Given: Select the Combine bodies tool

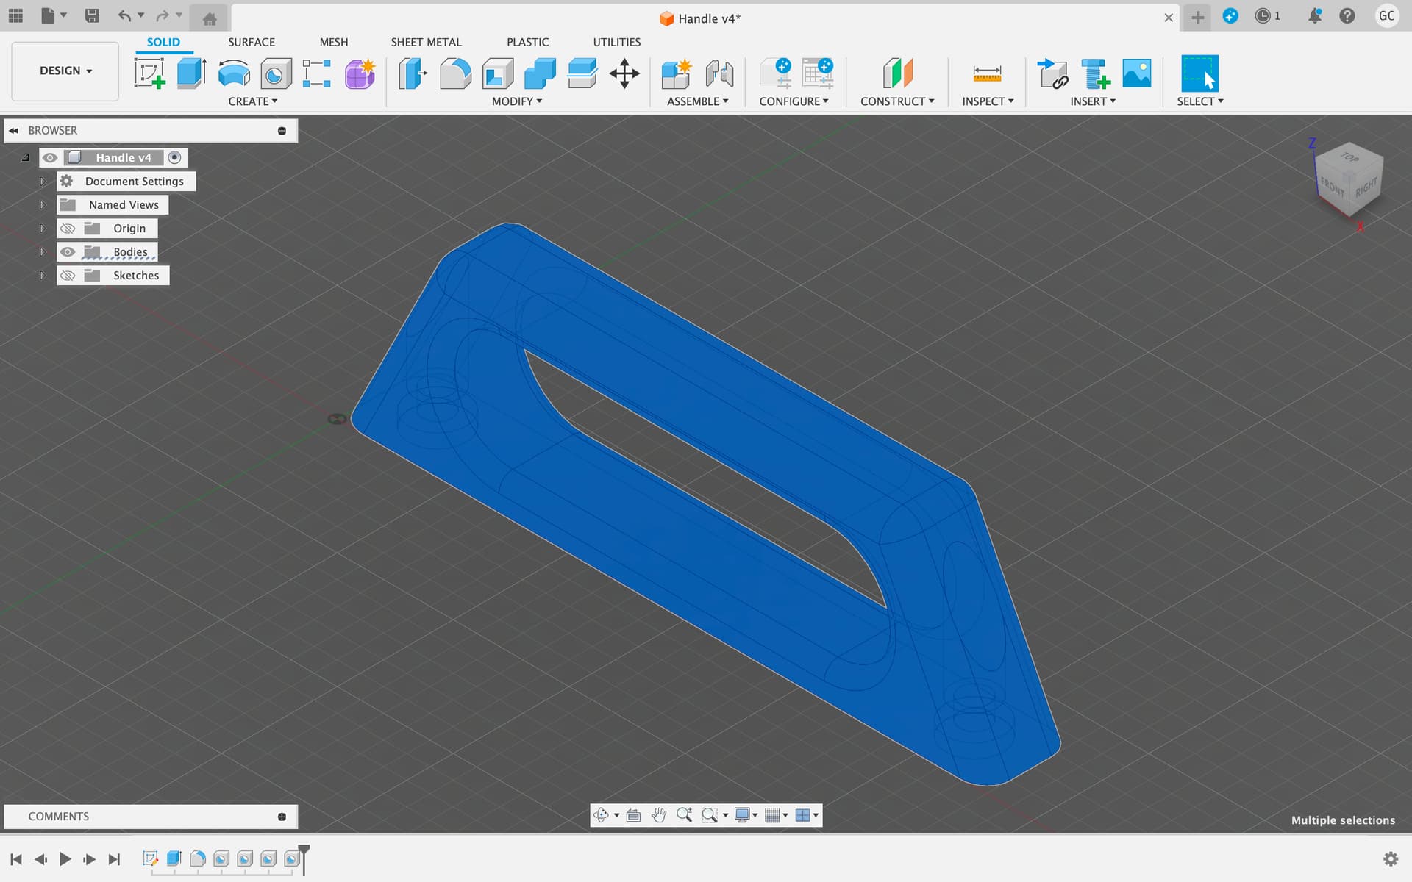Looking at the screenshot, I should coord(540,73).
